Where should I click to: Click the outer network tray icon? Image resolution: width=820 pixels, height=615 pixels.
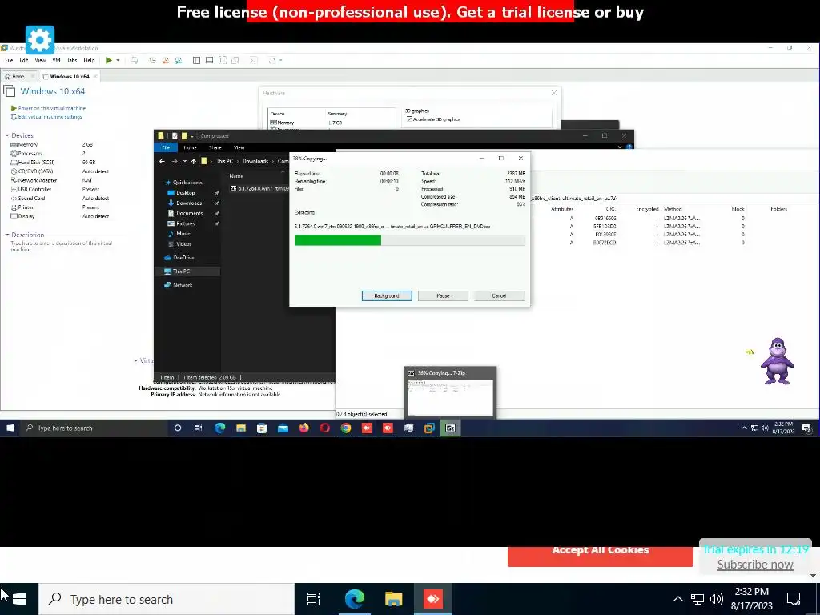click(697, 599)
